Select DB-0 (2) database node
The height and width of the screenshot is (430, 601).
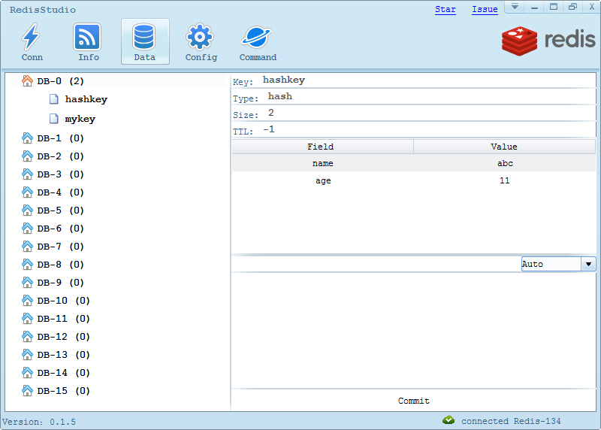pos(60,81)
